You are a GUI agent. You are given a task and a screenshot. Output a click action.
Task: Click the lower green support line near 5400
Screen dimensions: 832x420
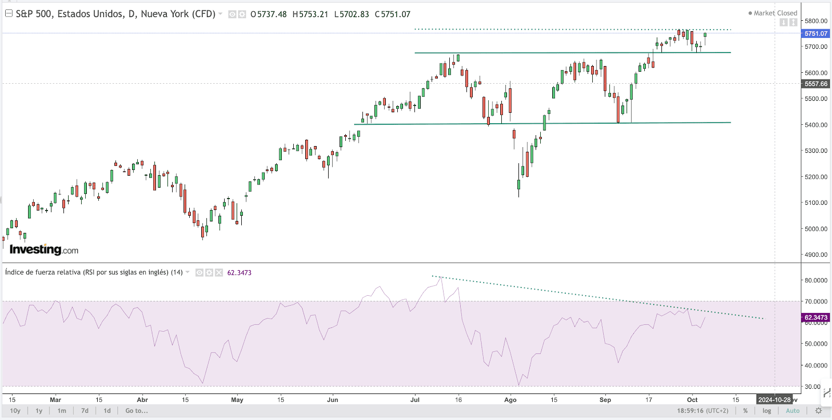point(542,123)
